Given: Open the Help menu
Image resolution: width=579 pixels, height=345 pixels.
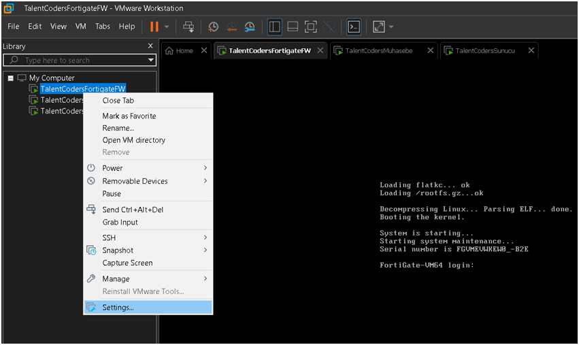Looking at the screenshot, I should coord(127,27).
